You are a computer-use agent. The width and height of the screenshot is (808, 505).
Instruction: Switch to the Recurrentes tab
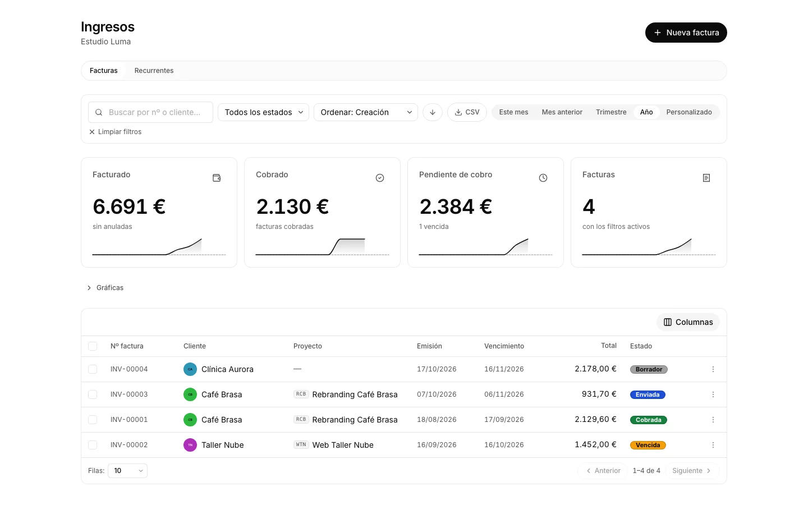(x=154, y=71)
